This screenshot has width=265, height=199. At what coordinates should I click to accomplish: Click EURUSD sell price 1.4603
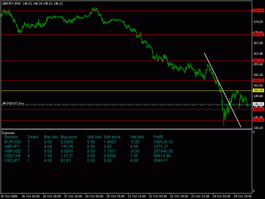pos(110,142)
